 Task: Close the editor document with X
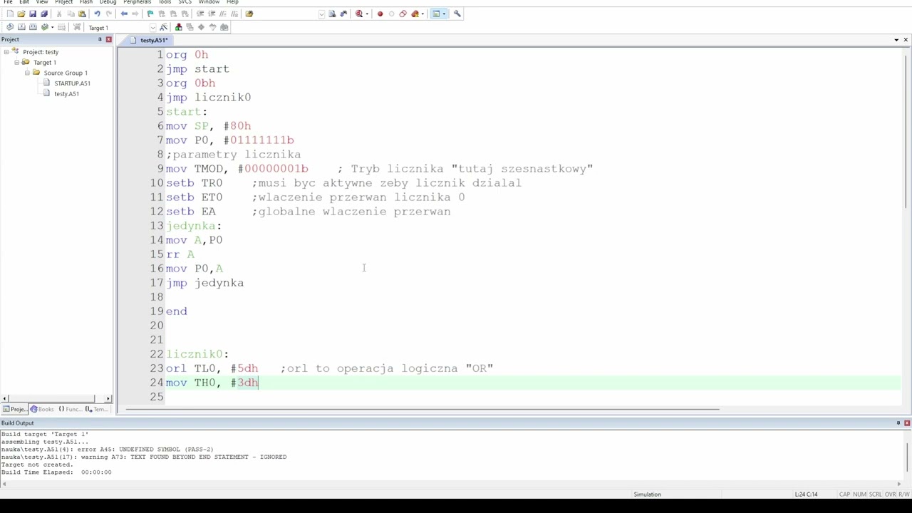(906, 40)
